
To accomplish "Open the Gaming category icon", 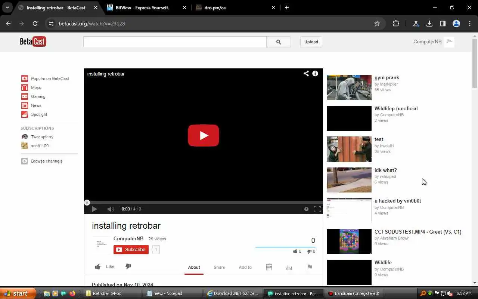I will click(25, 96).
